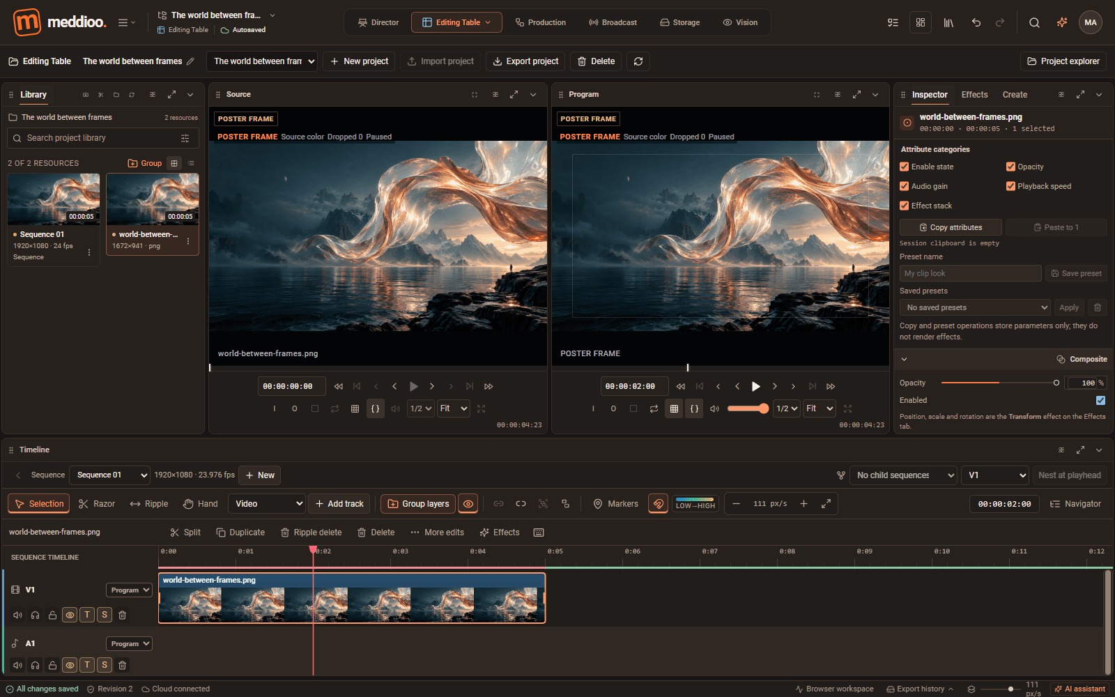Open the Video track type dropdown
Image resolution: width=1115 pixels, height=697 pixels.
[268, 503]
